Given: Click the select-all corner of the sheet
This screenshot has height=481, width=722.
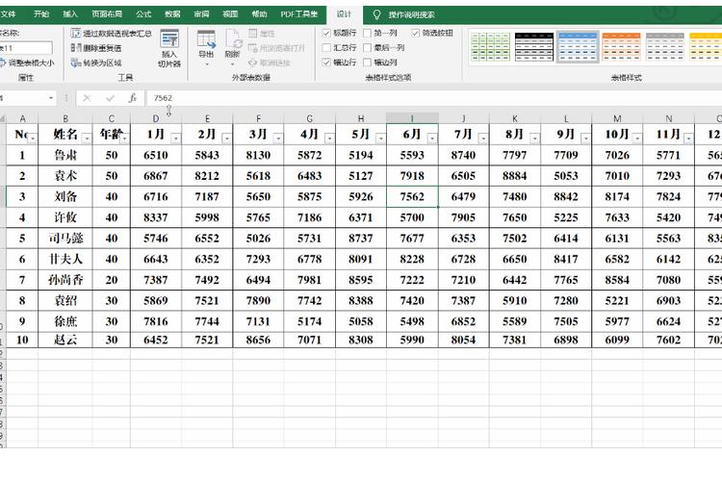Looking at the screenshot, I should coord(3,118).
